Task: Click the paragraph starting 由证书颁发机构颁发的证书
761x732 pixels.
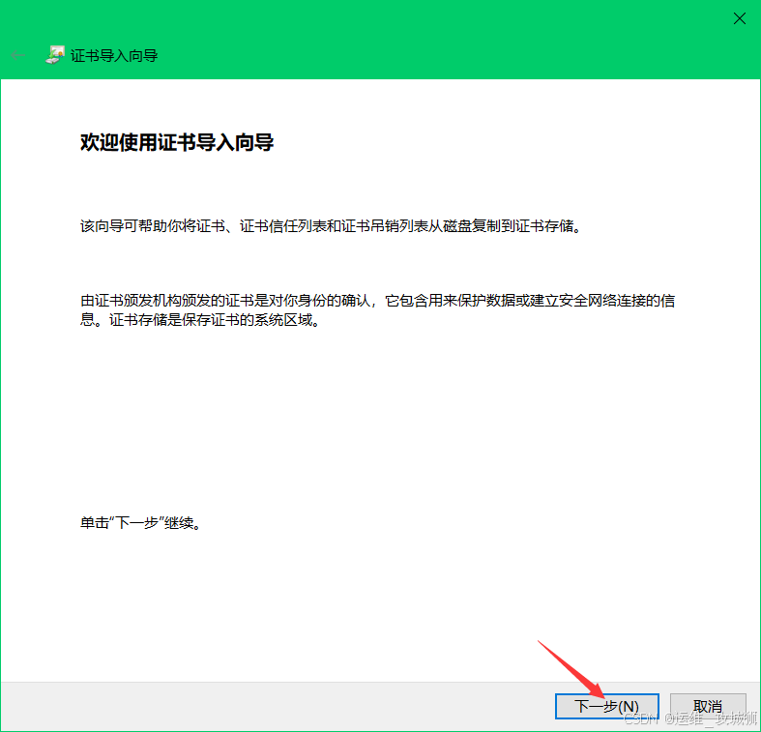Action: pyautogui.click(x=377, y=310)
